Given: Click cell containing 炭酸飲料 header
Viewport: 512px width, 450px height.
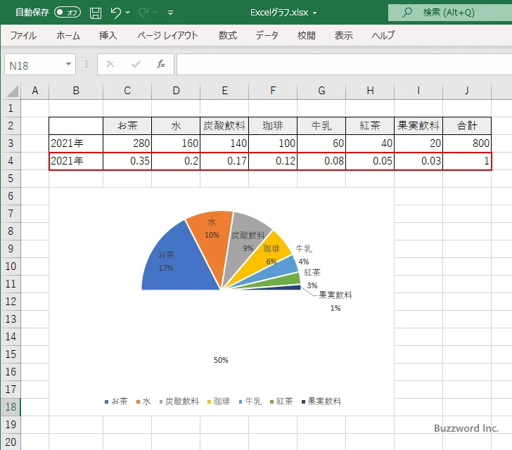Looking at the screenshot, I should click(x=224, y=126).
